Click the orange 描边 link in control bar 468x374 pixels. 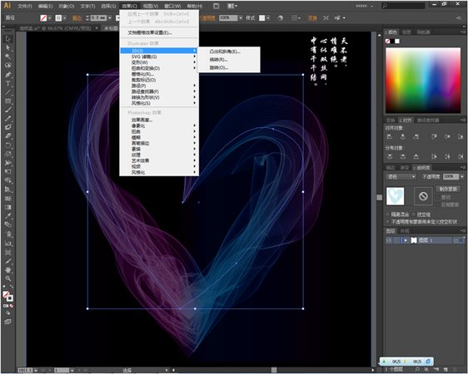pos(77,17)
